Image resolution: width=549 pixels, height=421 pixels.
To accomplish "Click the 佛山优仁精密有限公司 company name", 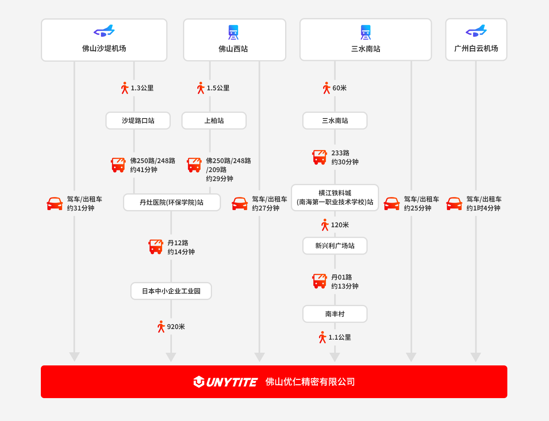I will coord(310,382).
